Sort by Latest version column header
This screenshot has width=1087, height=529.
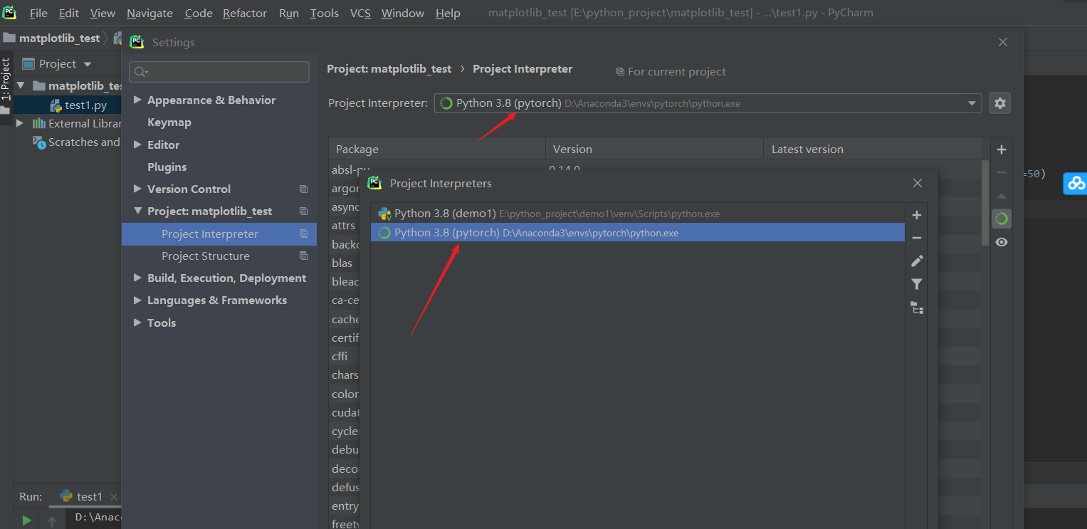[872, 149]
